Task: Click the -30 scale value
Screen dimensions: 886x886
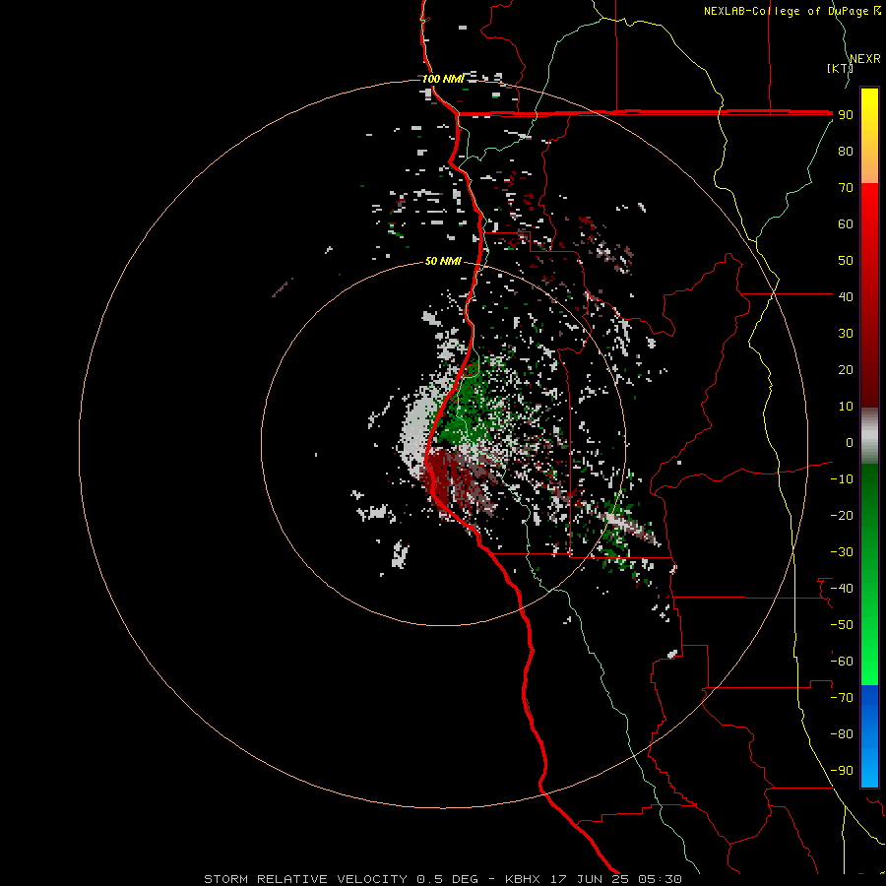Action: tap(842, 552)
